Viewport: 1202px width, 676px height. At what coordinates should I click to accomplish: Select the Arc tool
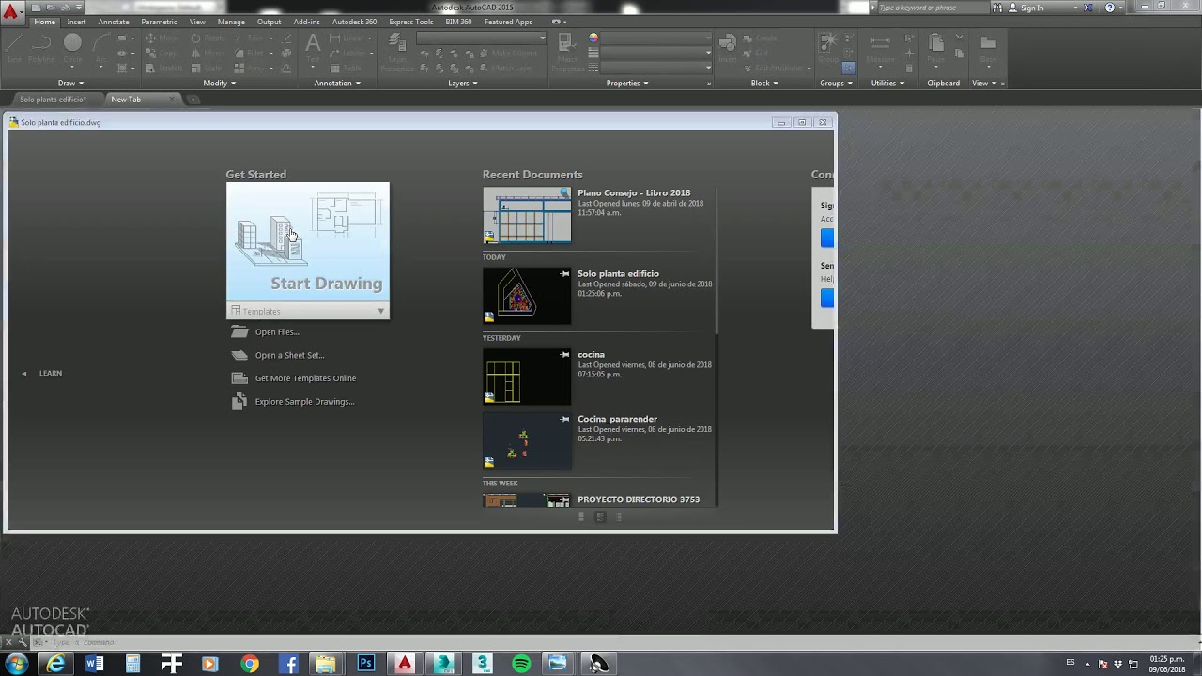tap(100, 47)
